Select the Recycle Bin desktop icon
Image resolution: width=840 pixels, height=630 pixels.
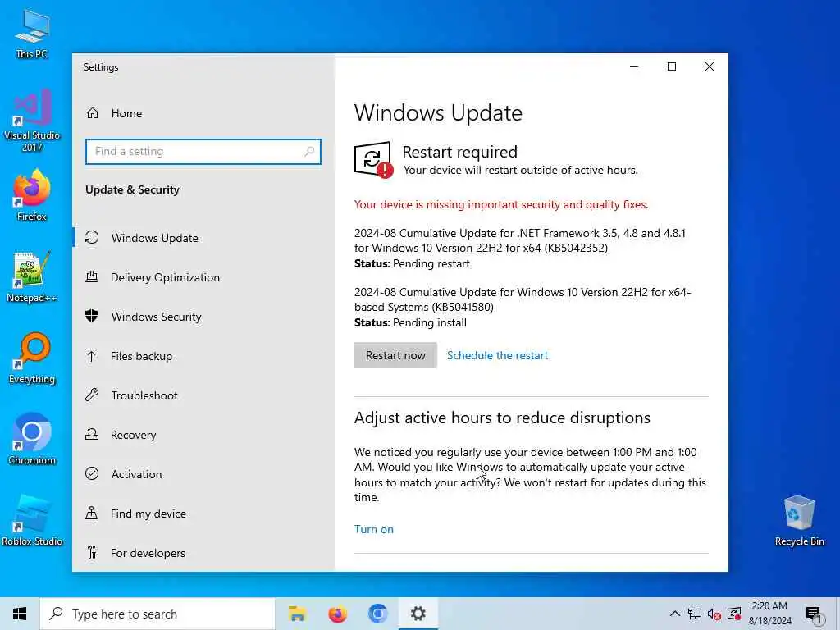pyautogui.click(x=799, y=521)
